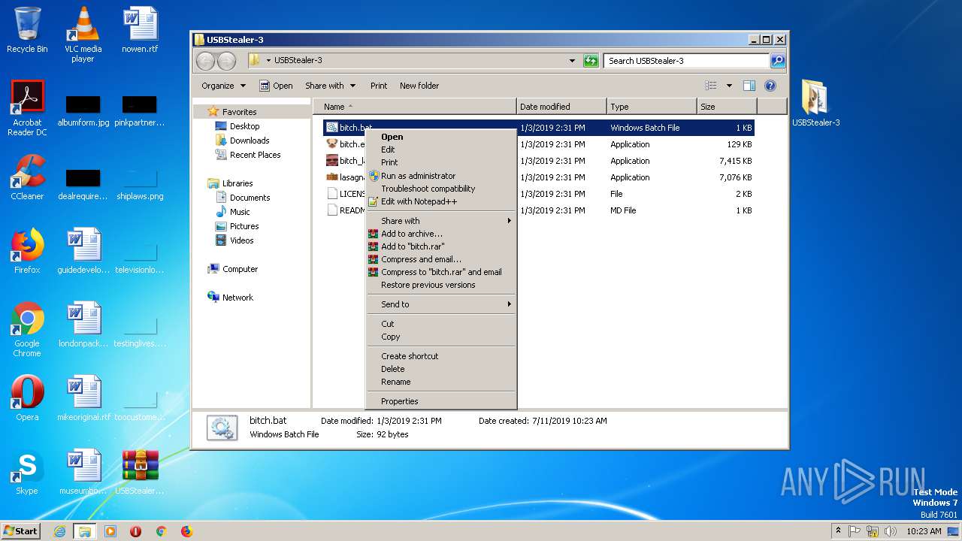Sort by the Date modified column header

point(561,107)
